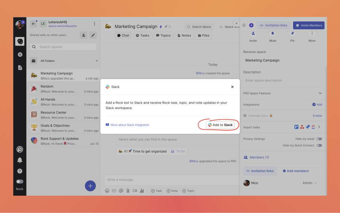Open the Resource Center space

63,114
